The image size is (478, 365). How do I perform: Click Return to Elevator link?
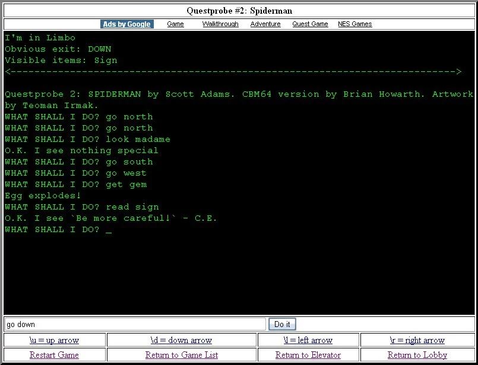[308, 355]
